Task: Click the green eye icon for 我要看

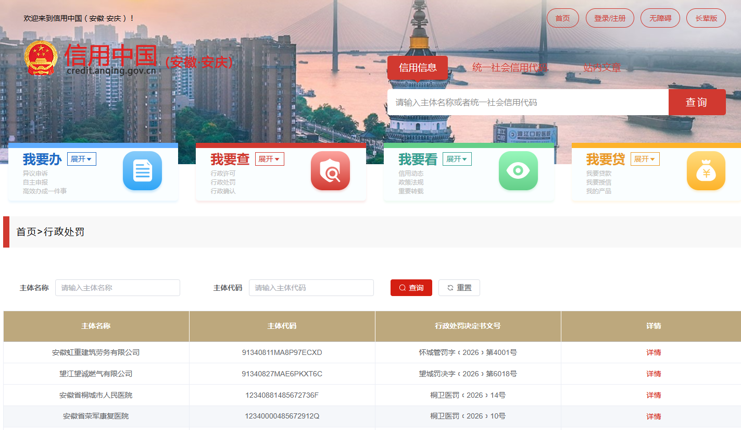Action: (518, 170)
